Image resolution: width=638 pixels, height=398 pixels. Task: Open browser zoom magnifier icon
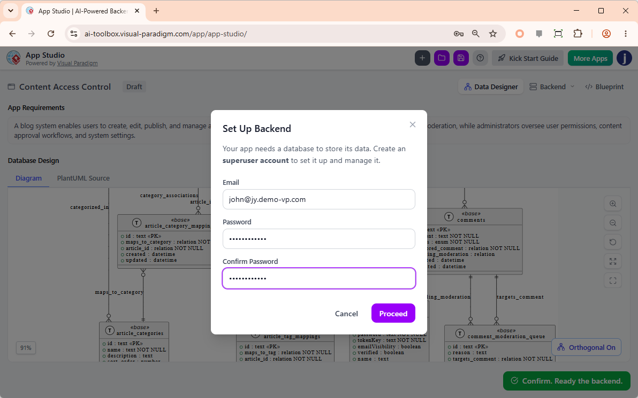tap(476, 34)
